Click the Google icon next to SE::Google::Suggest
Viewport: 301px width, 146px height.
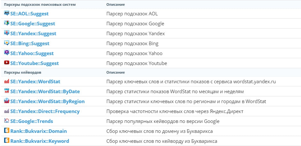pos(6,23)
